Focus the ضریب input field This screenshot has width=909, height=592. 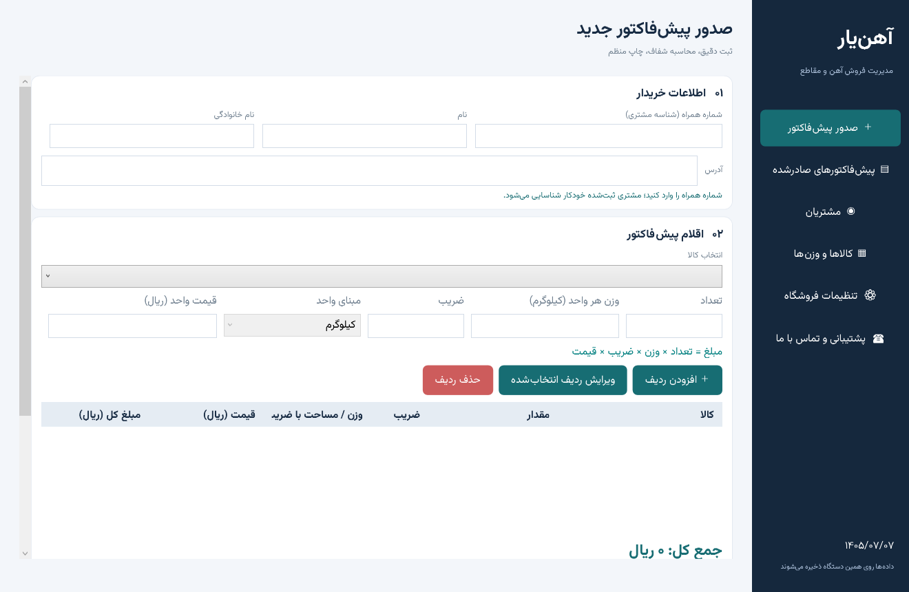[416, 326]
